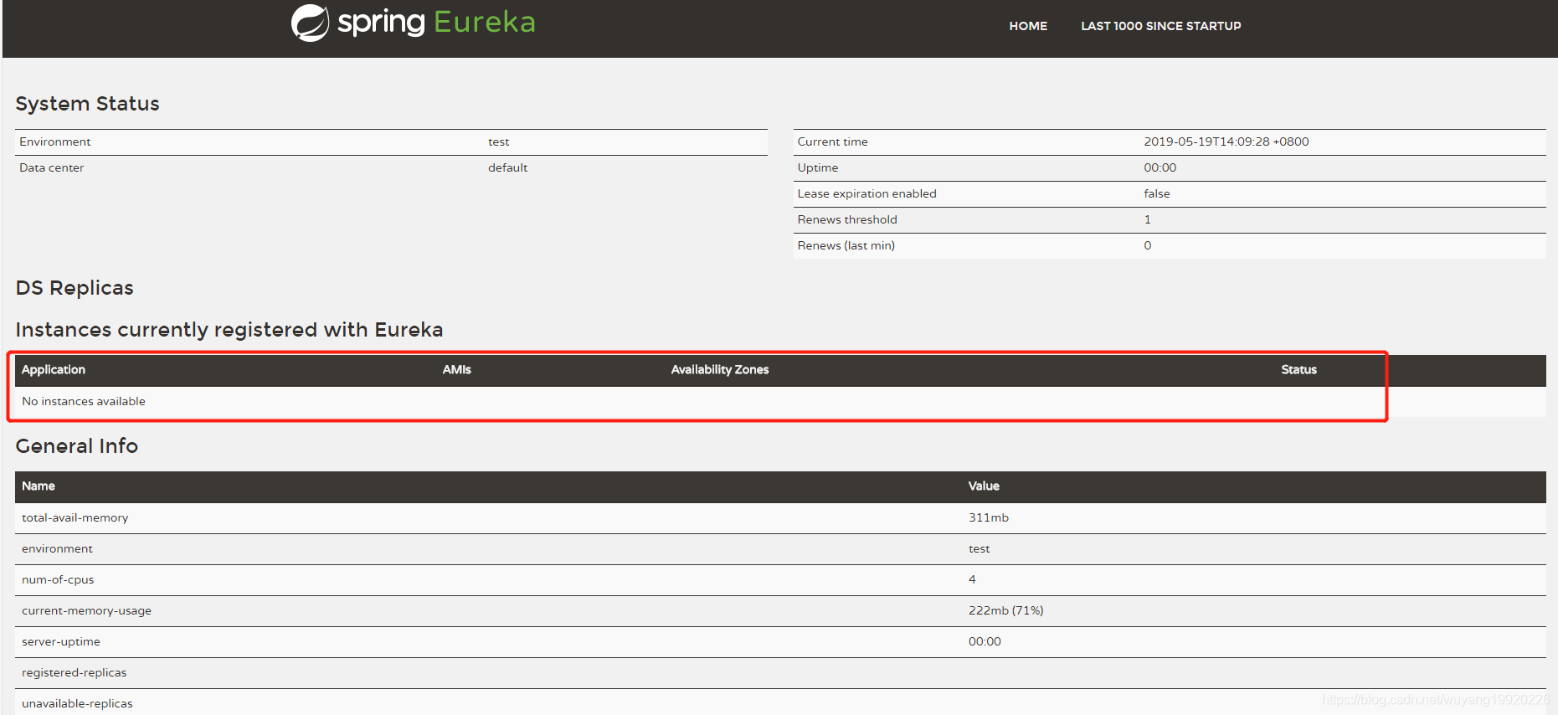Open LAST 1000 SINCE STARTUP page

pyautogui.click(x=1160, y=26)
